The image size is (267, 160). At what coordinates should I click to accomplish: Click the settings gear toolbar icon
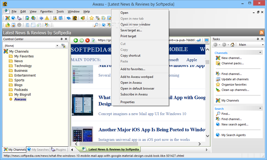tap(19, 25)
